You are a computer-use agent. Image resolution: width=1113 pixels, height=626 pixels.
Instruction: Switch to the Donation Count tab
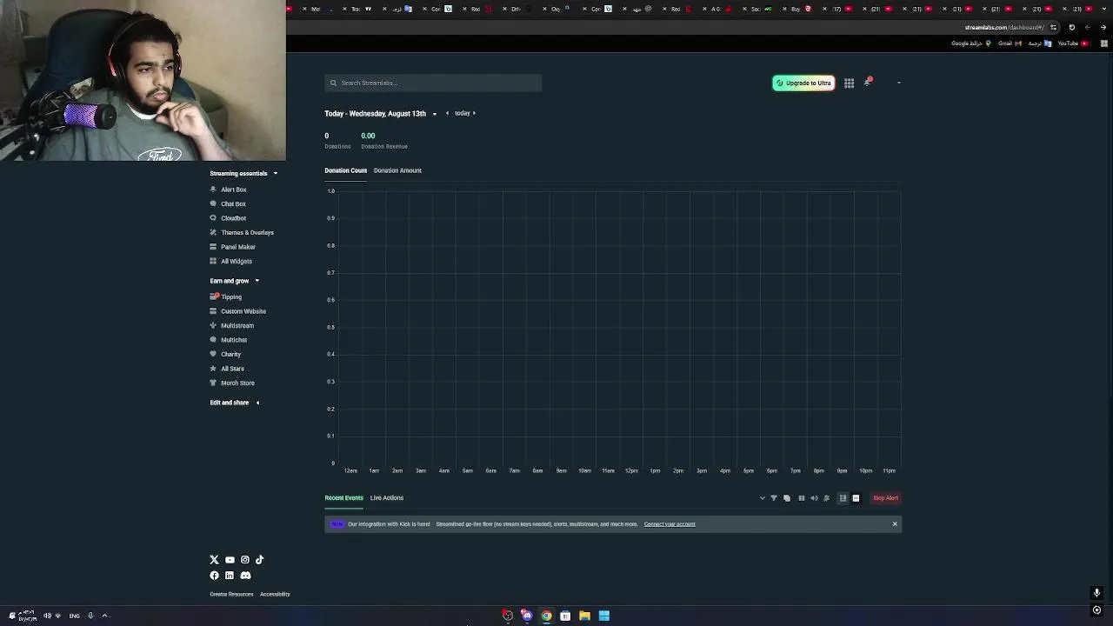click(346, 170)
